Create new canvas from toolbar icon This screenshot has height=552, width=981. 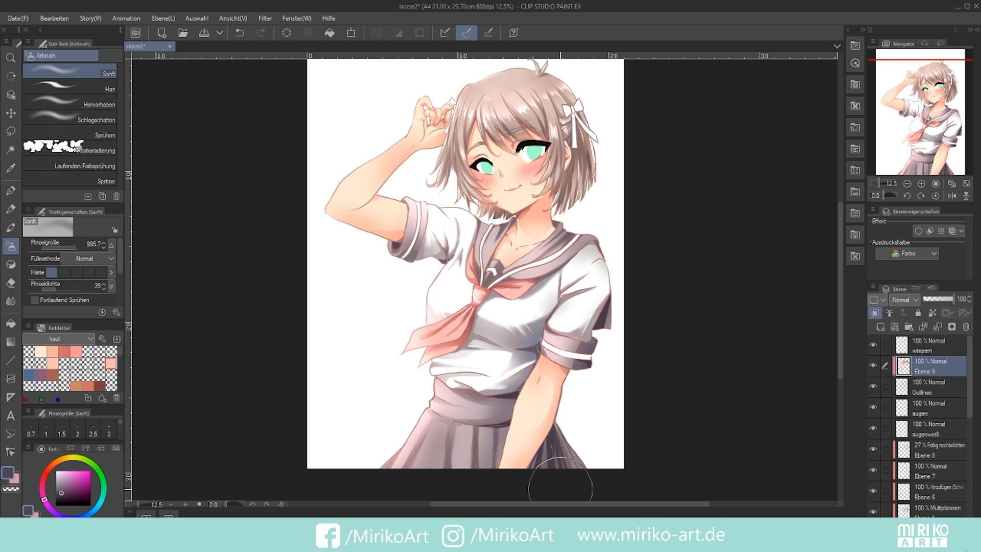point(161,33)
